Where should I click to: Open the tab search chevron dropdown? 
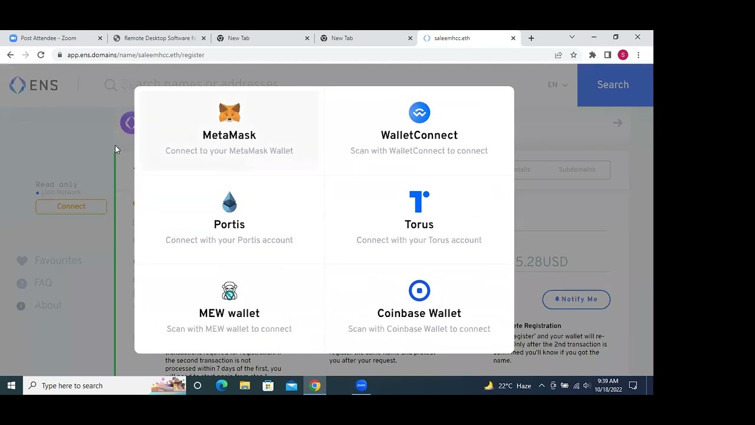572,37
